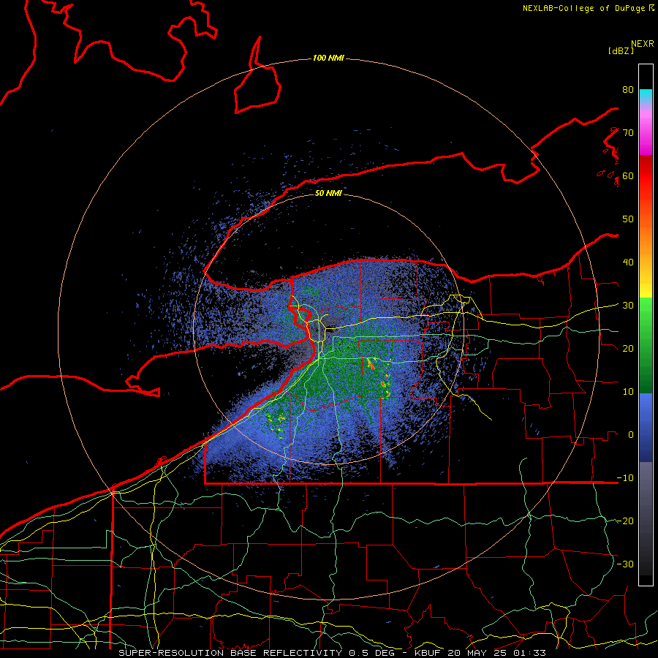Image resolution: width=658 pixels, height=658 pixels.
Task: Click the 0 value on the dBZ scale
Action: pos(630,435)
